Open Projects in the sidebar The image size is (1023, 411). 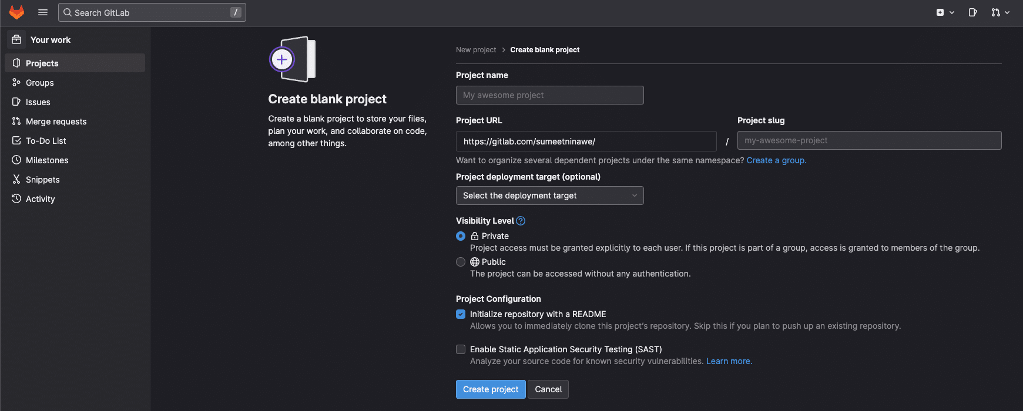[x=75, y=63]
